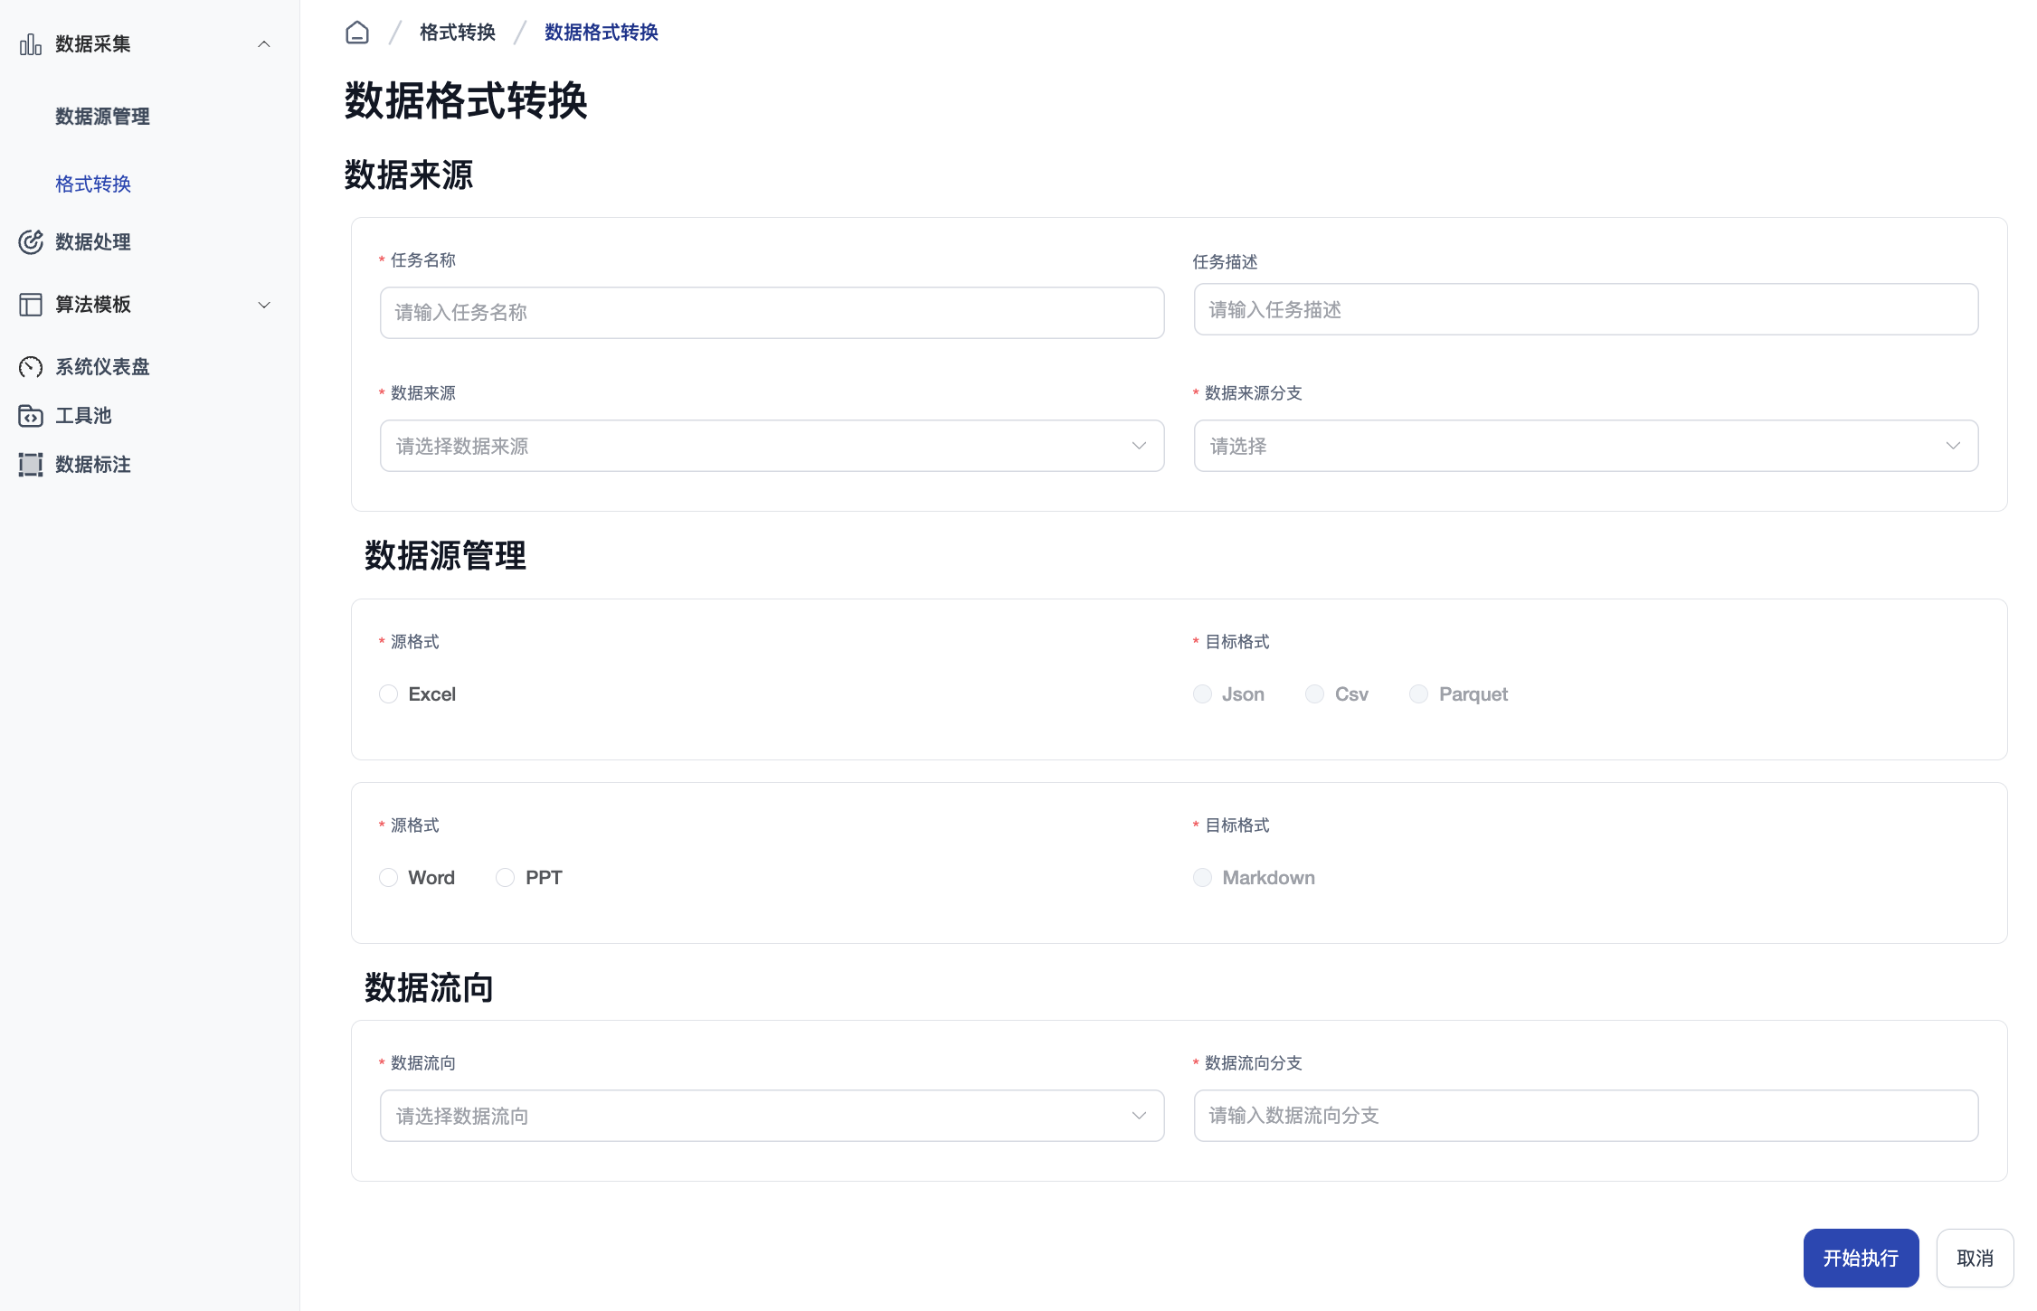The height and width of the screenshot is (1311, 2037).
Task: Expand the 算法模板 menu chevron
Action: tap(264, 305)
